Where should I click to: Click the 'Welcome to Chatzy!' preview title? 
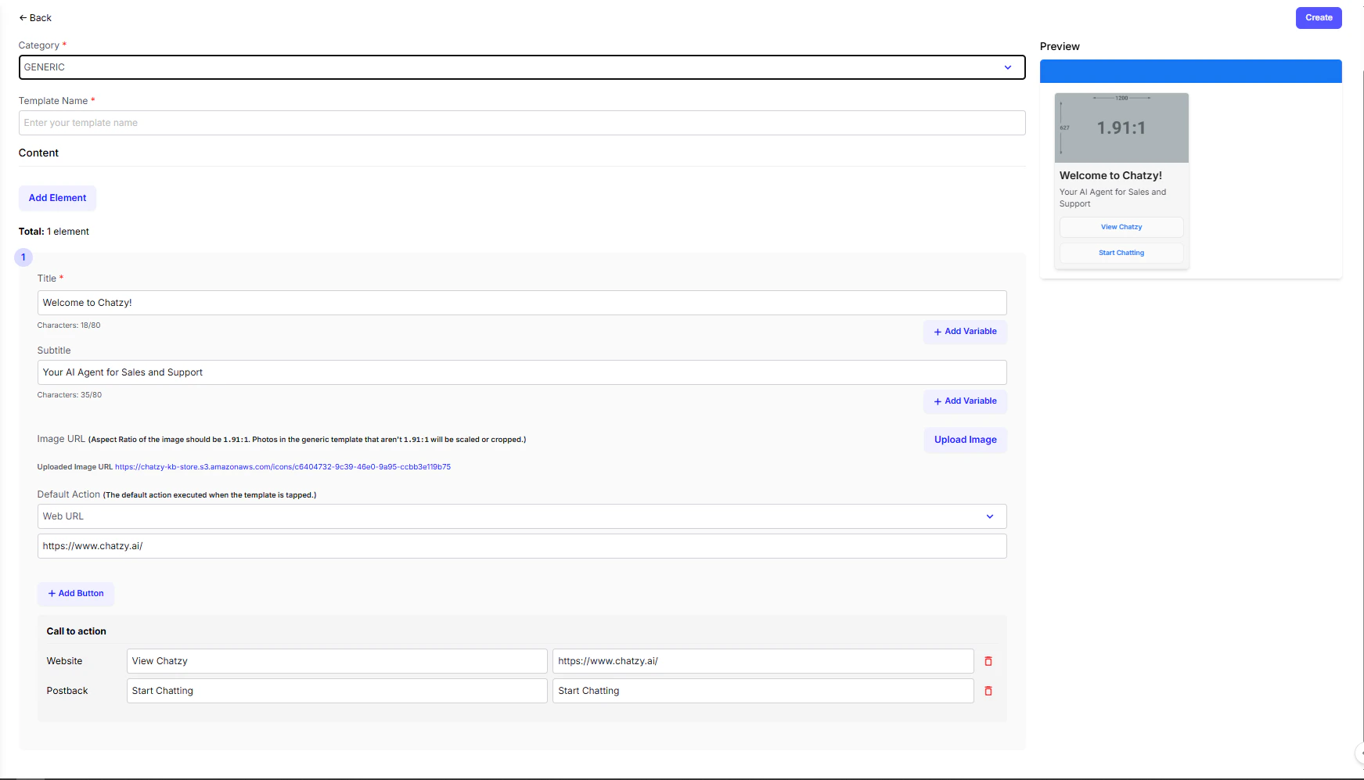1110,176
